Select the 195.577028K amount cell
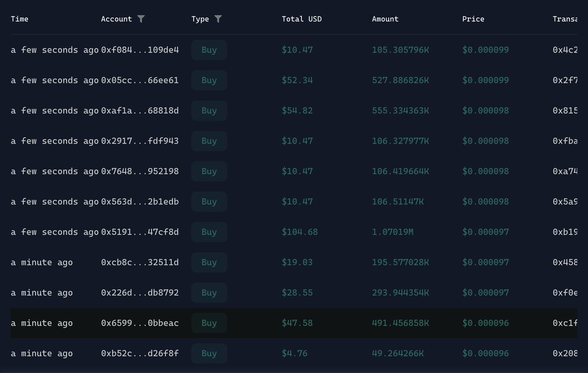 401,263
